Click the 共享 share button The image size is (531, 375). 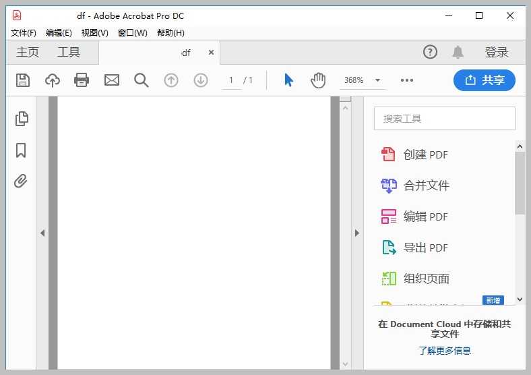[x=485, y=80]
